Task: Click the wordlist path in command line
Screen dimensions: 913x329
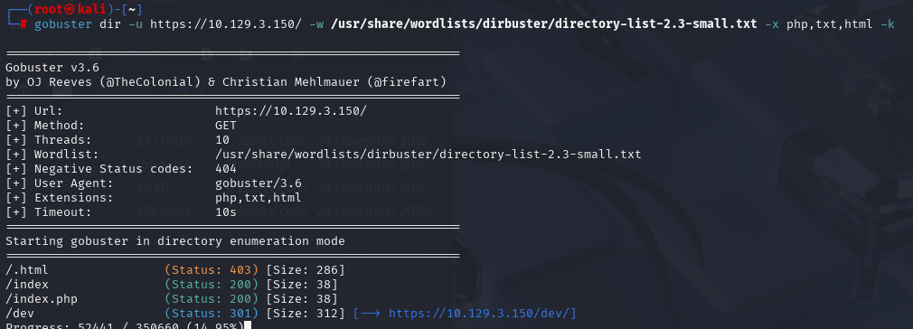Action: click(x=544, y=24)
